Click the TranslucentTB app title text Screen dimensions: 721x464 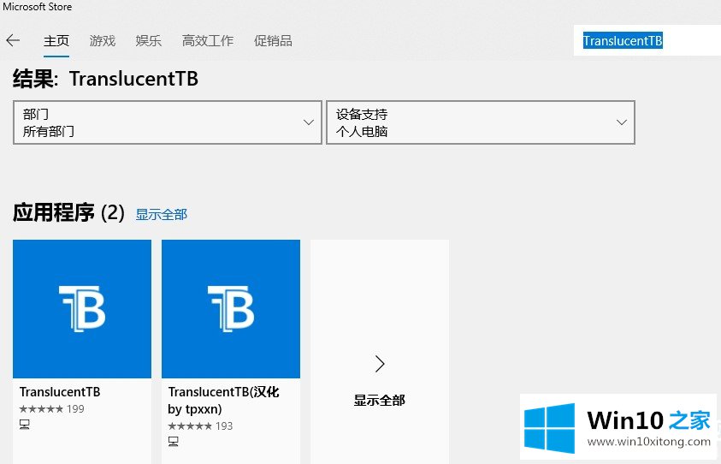[x=60, y=392]
